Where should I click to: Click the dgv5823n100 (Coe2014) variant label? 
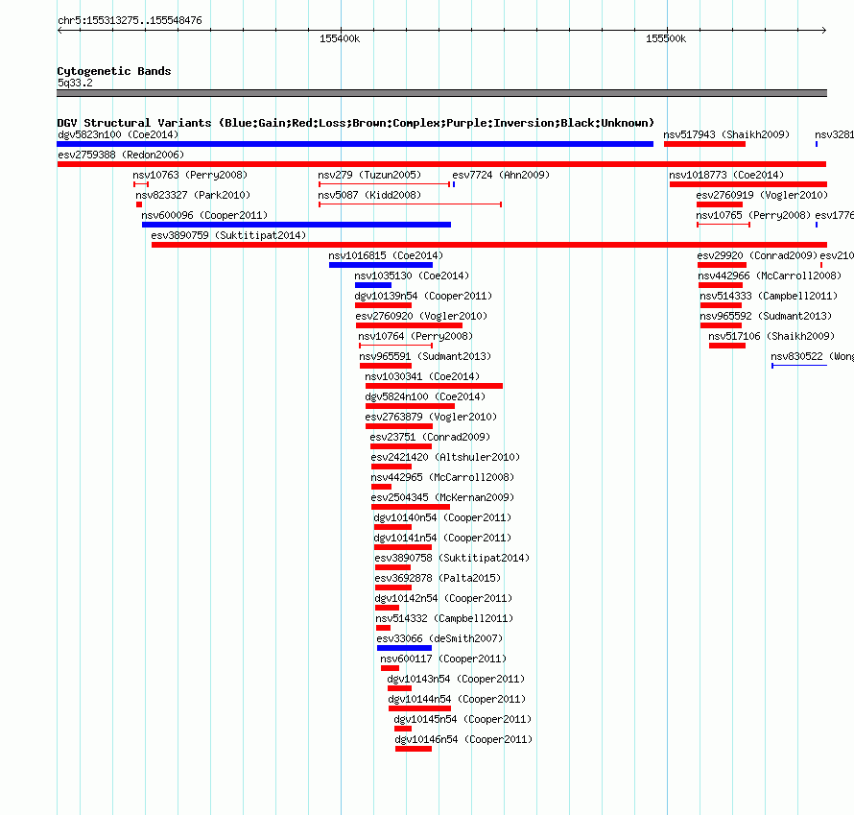118,134
